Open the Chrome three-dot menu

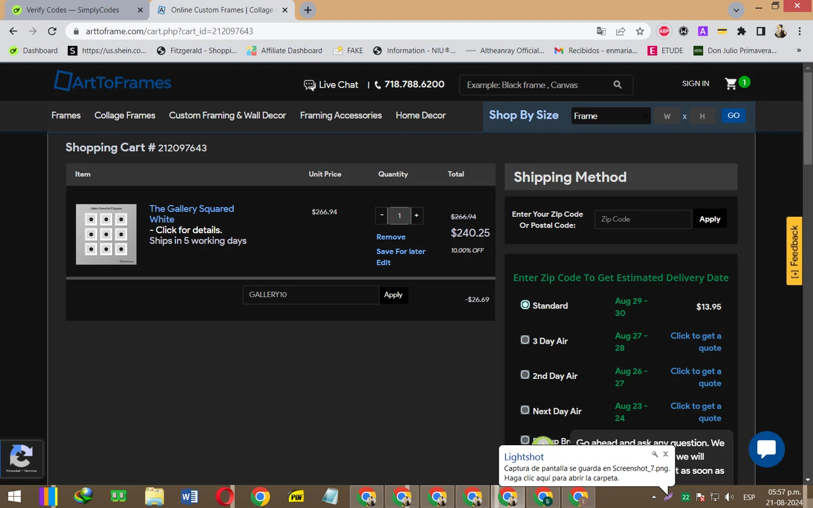point(799,31)
